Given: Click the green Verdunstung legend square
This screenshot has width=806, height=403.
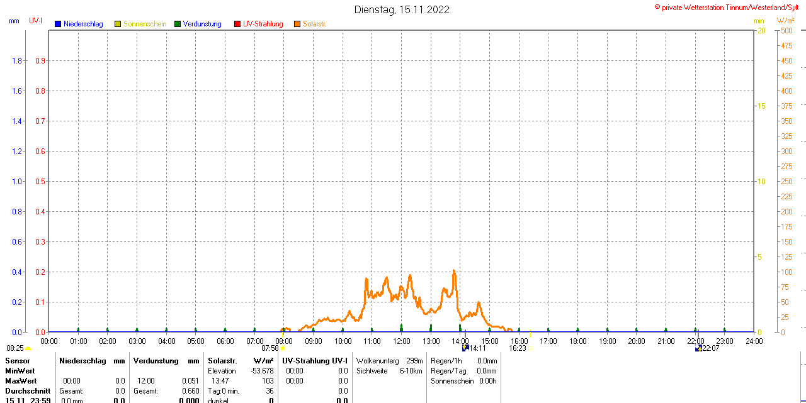Looking at the screenshot, I should [178, 24].
